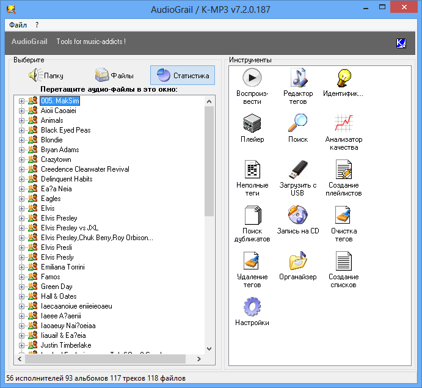
Task: Select the Iiauai! & Ea?eia entry
Action: (x=64, y=335)
